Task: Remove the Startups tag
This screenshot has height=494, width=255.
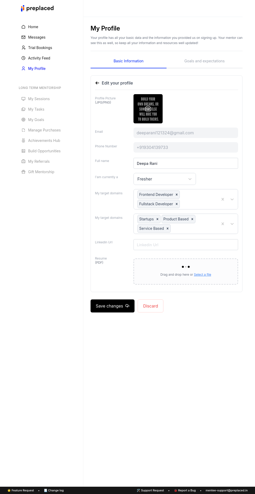Action: coord(157,219)
